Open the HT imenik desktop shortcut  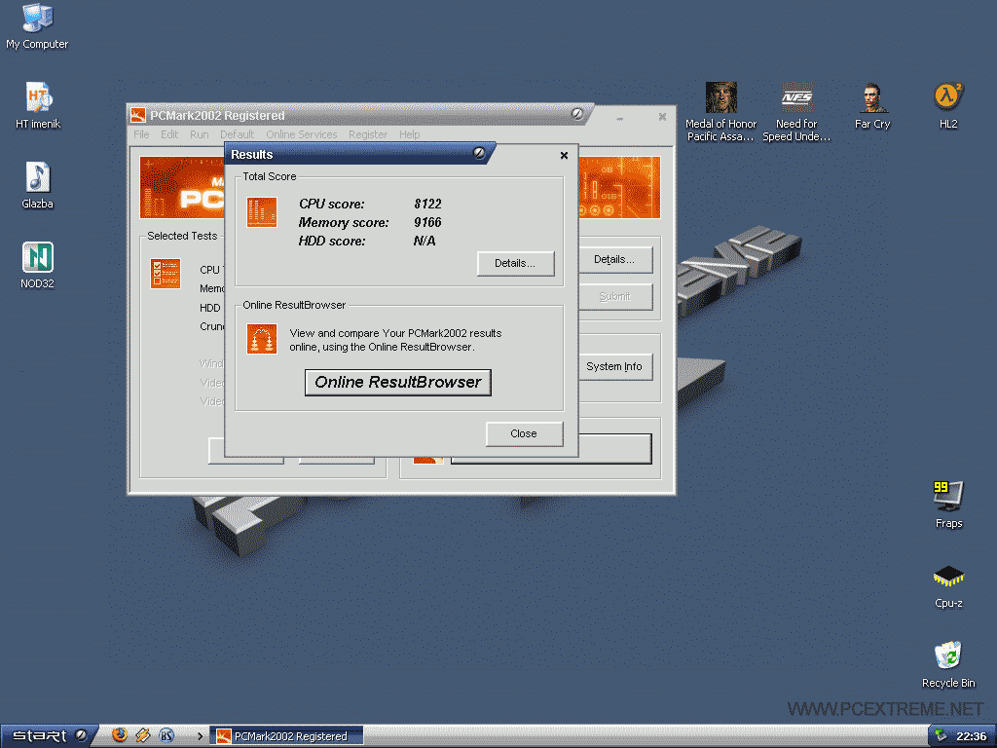(37, 98)
